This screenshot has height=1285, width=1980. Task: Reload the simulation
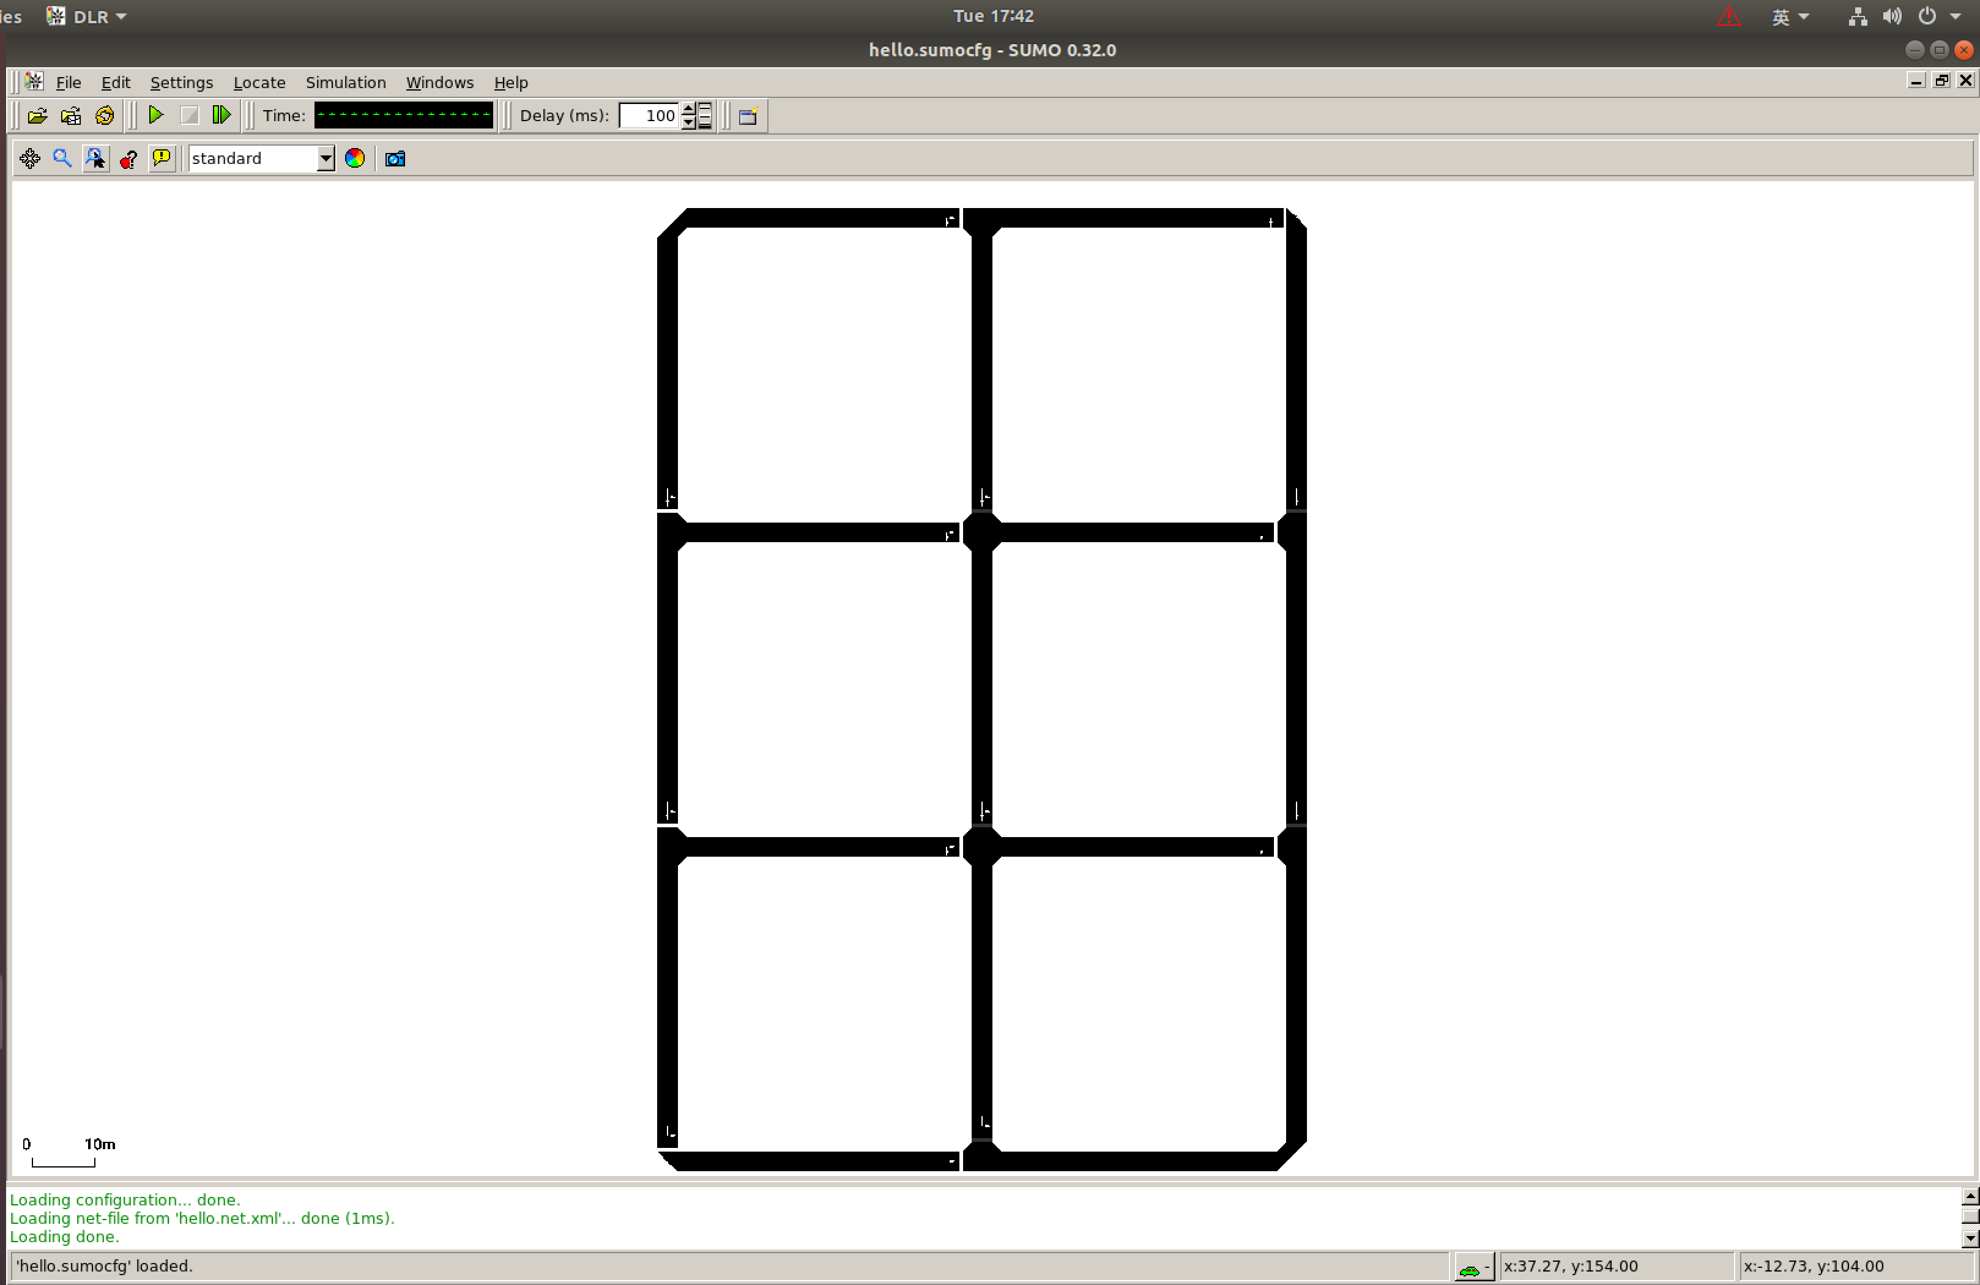pyautogui.click(x=105, y=116)
